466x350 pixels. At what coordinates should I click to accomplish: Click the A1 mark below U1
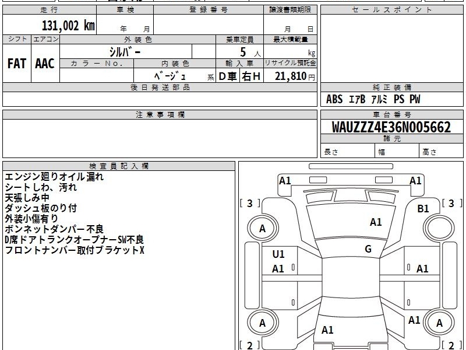278,269
